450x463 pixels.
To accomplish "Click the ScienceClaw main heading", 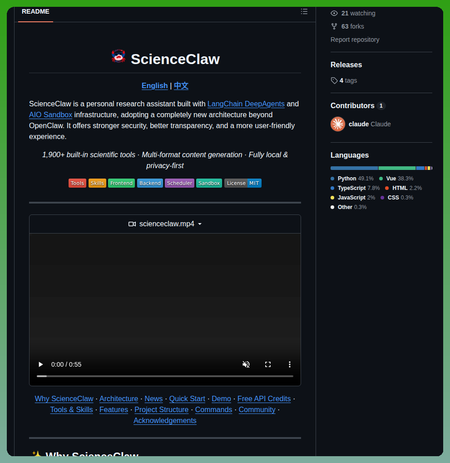I will [x=175, y=59].
